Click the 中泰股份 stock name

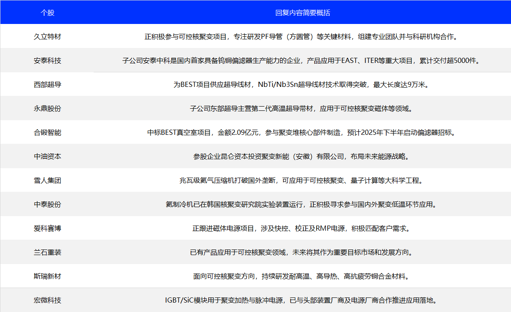click(x=47, y=204)
